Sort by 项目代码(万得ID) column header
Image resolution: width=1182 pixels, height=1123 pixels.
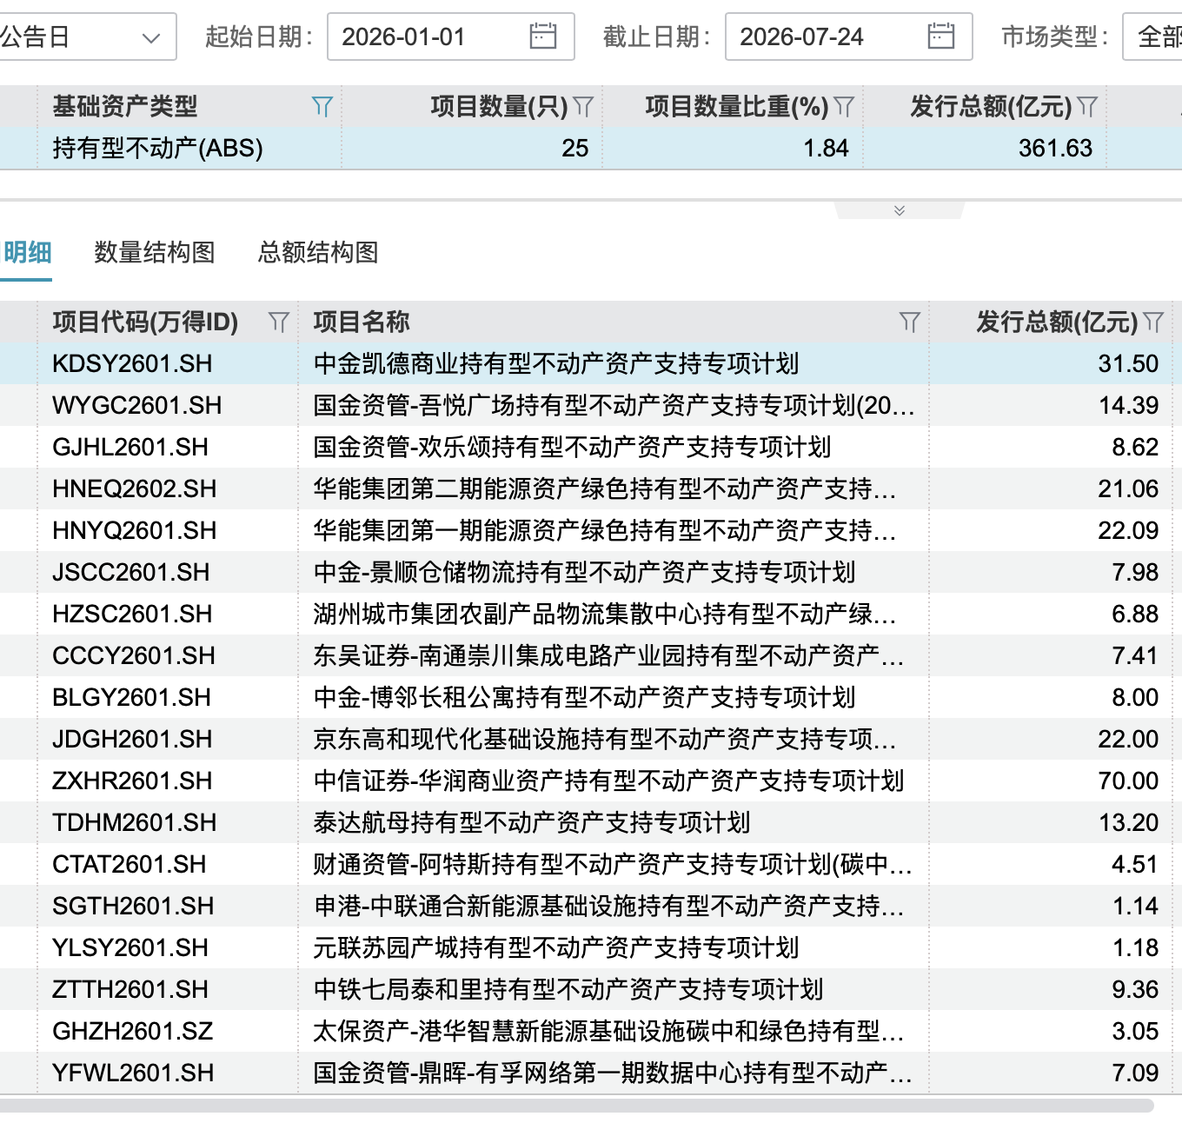[145, 322]
